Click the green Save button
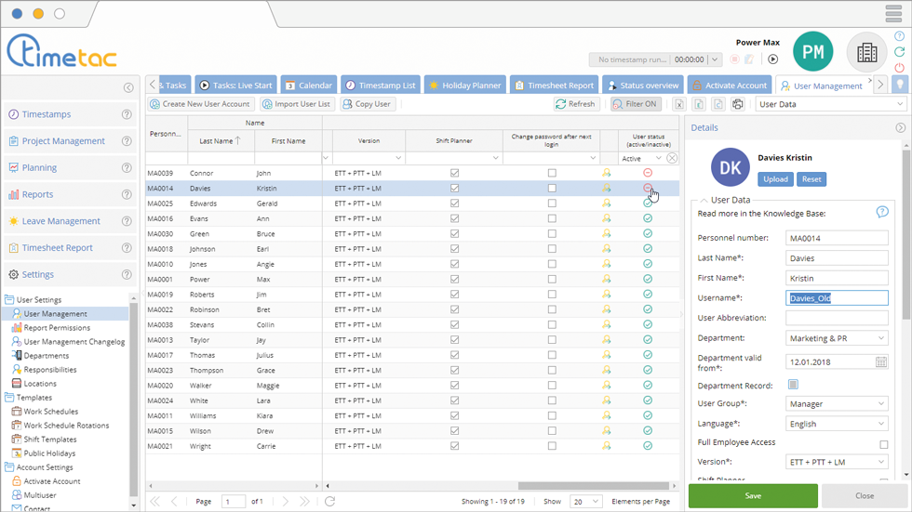Viewport: 912px width, 512px height. [x=753, y=496]
